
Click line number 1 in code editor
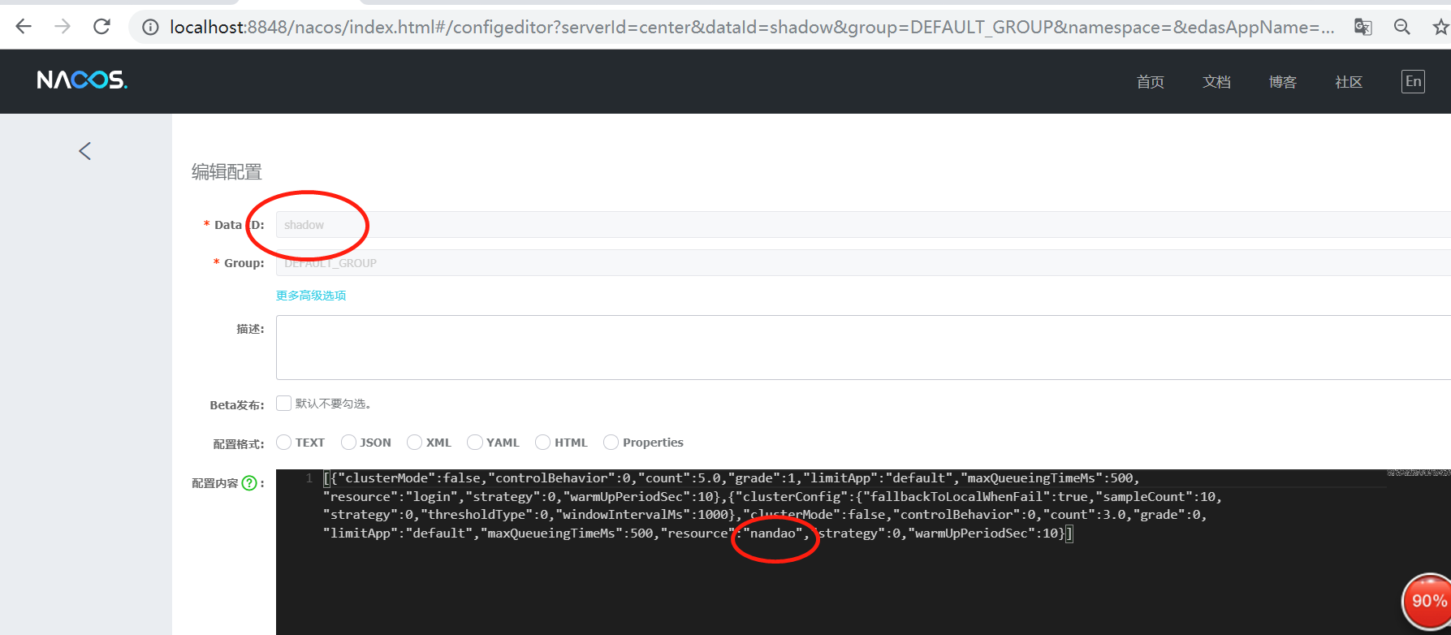(309, 478)
